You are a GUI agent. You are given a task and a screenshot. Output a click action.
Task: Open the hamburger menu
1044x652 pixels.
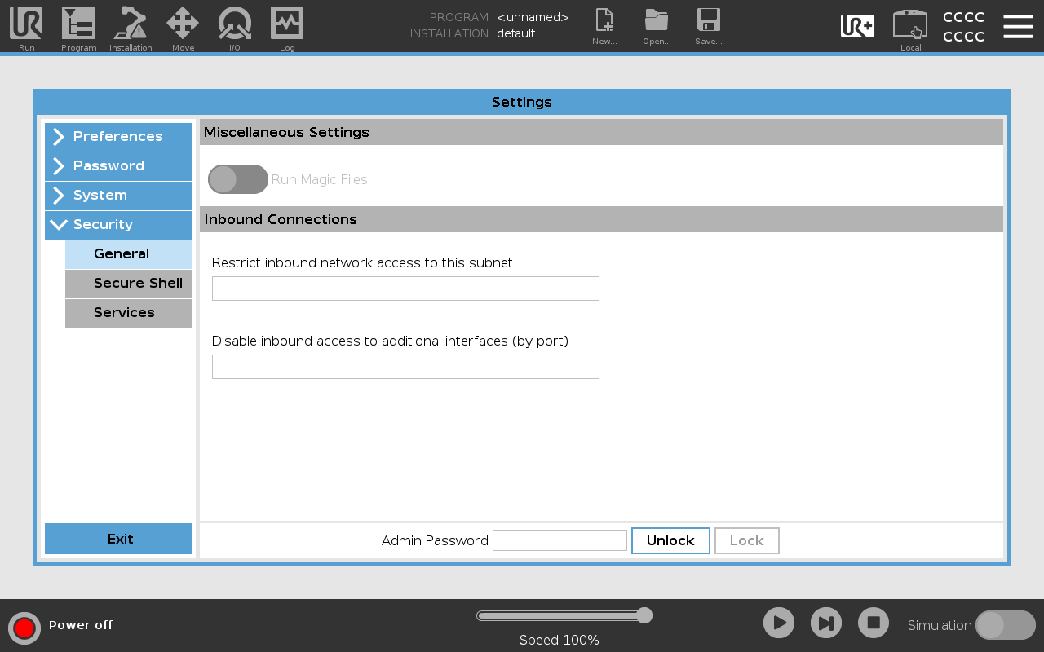(1018, 26)
